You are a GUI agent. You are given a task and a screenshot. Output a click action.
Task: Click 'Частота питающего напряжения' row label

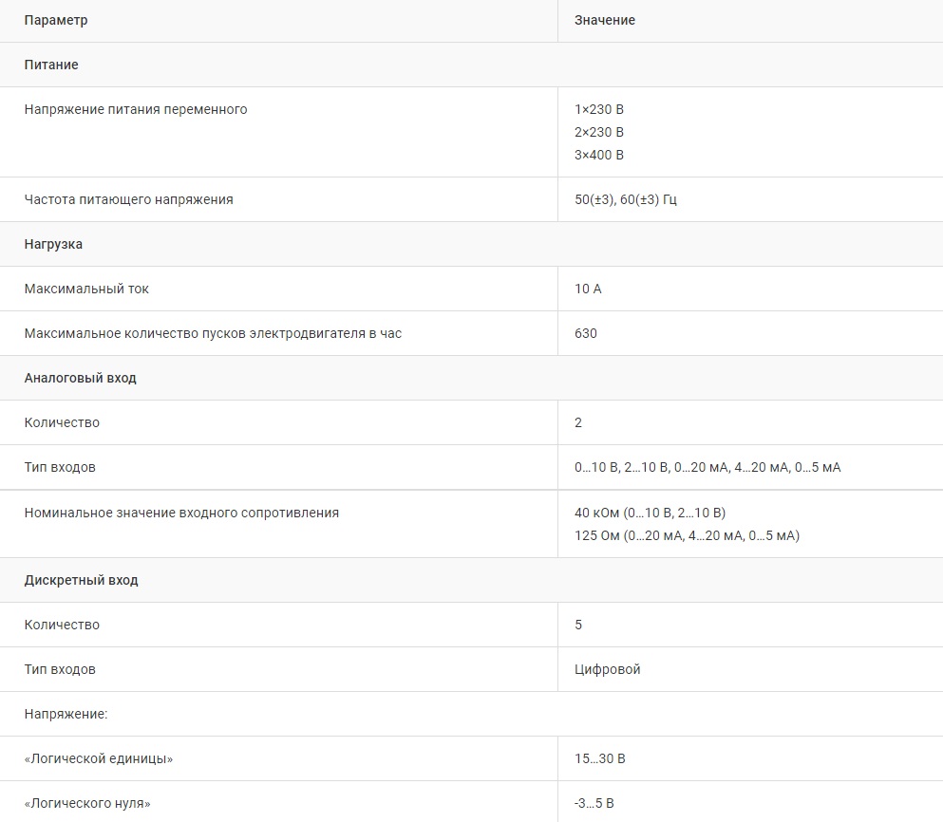128,199
